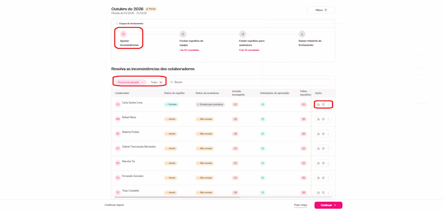Open more options for Rafael Mene
This screenshot has height=210, width=444.
pos(328,119)
